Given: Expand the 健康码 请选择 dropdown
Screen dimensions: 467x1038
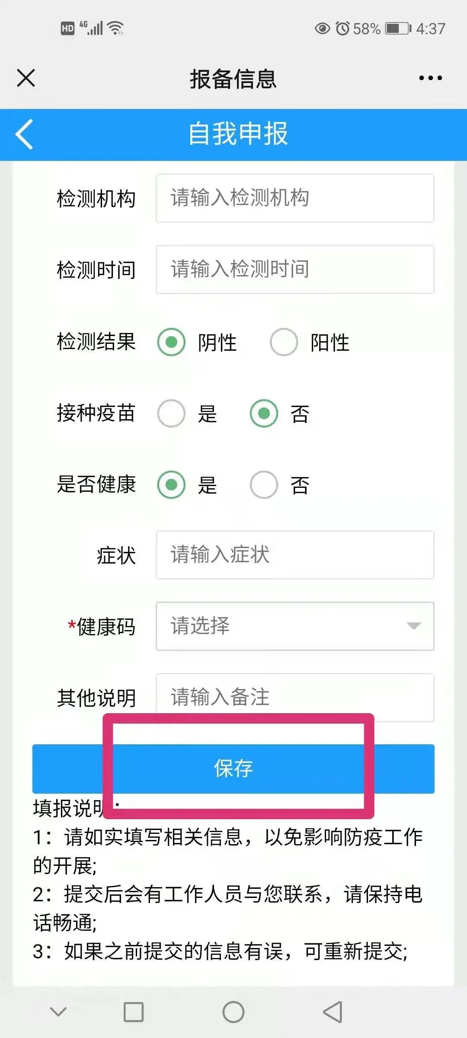Looking at the screenshot, I should 295,626.
